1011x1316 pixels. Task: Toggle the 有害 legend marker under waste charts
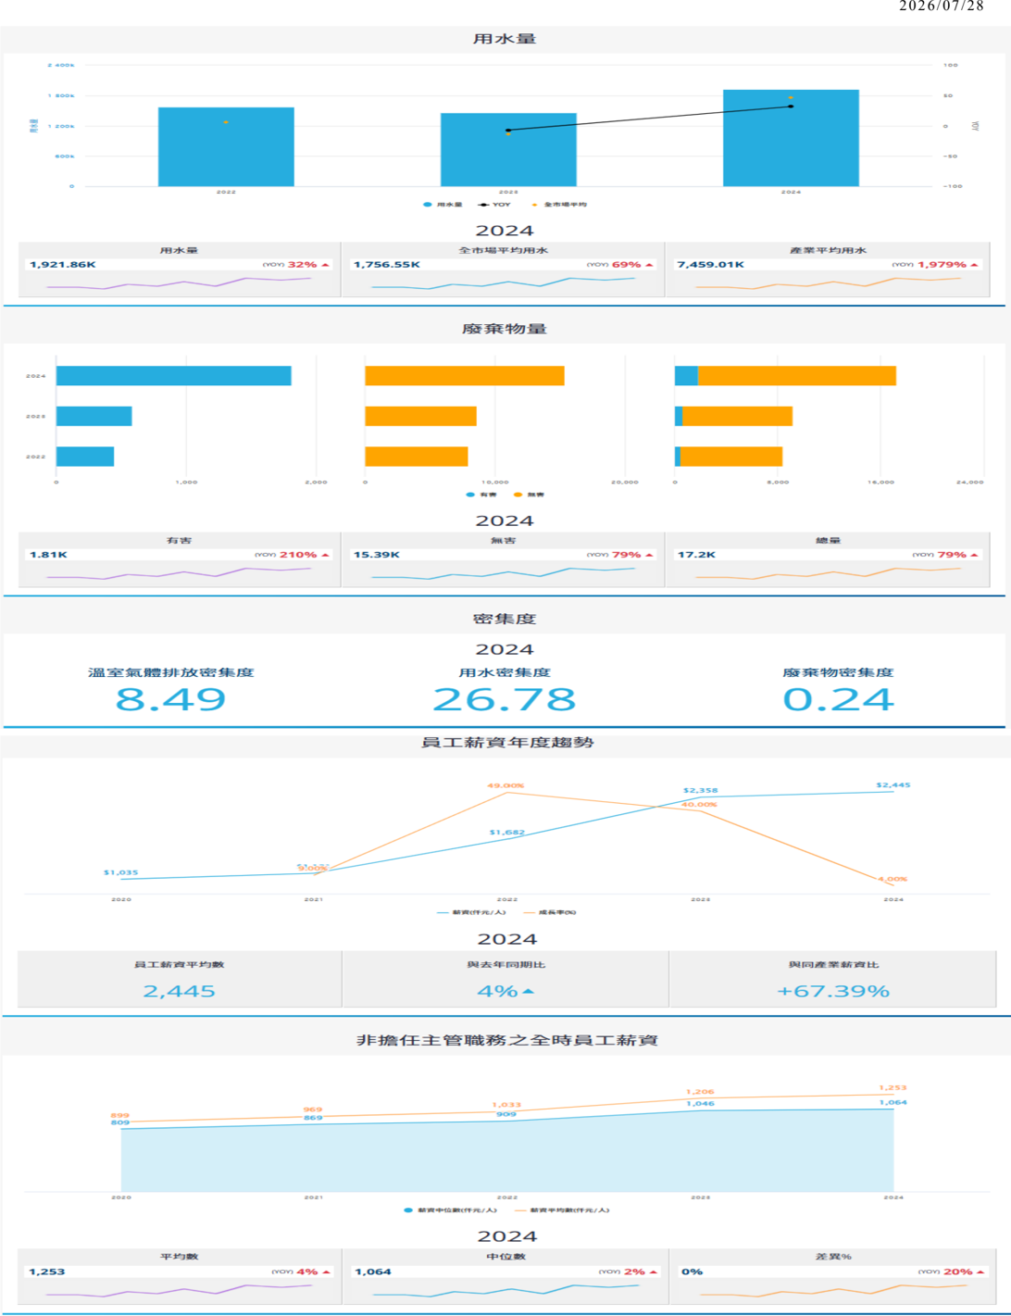tap(470, 495)
